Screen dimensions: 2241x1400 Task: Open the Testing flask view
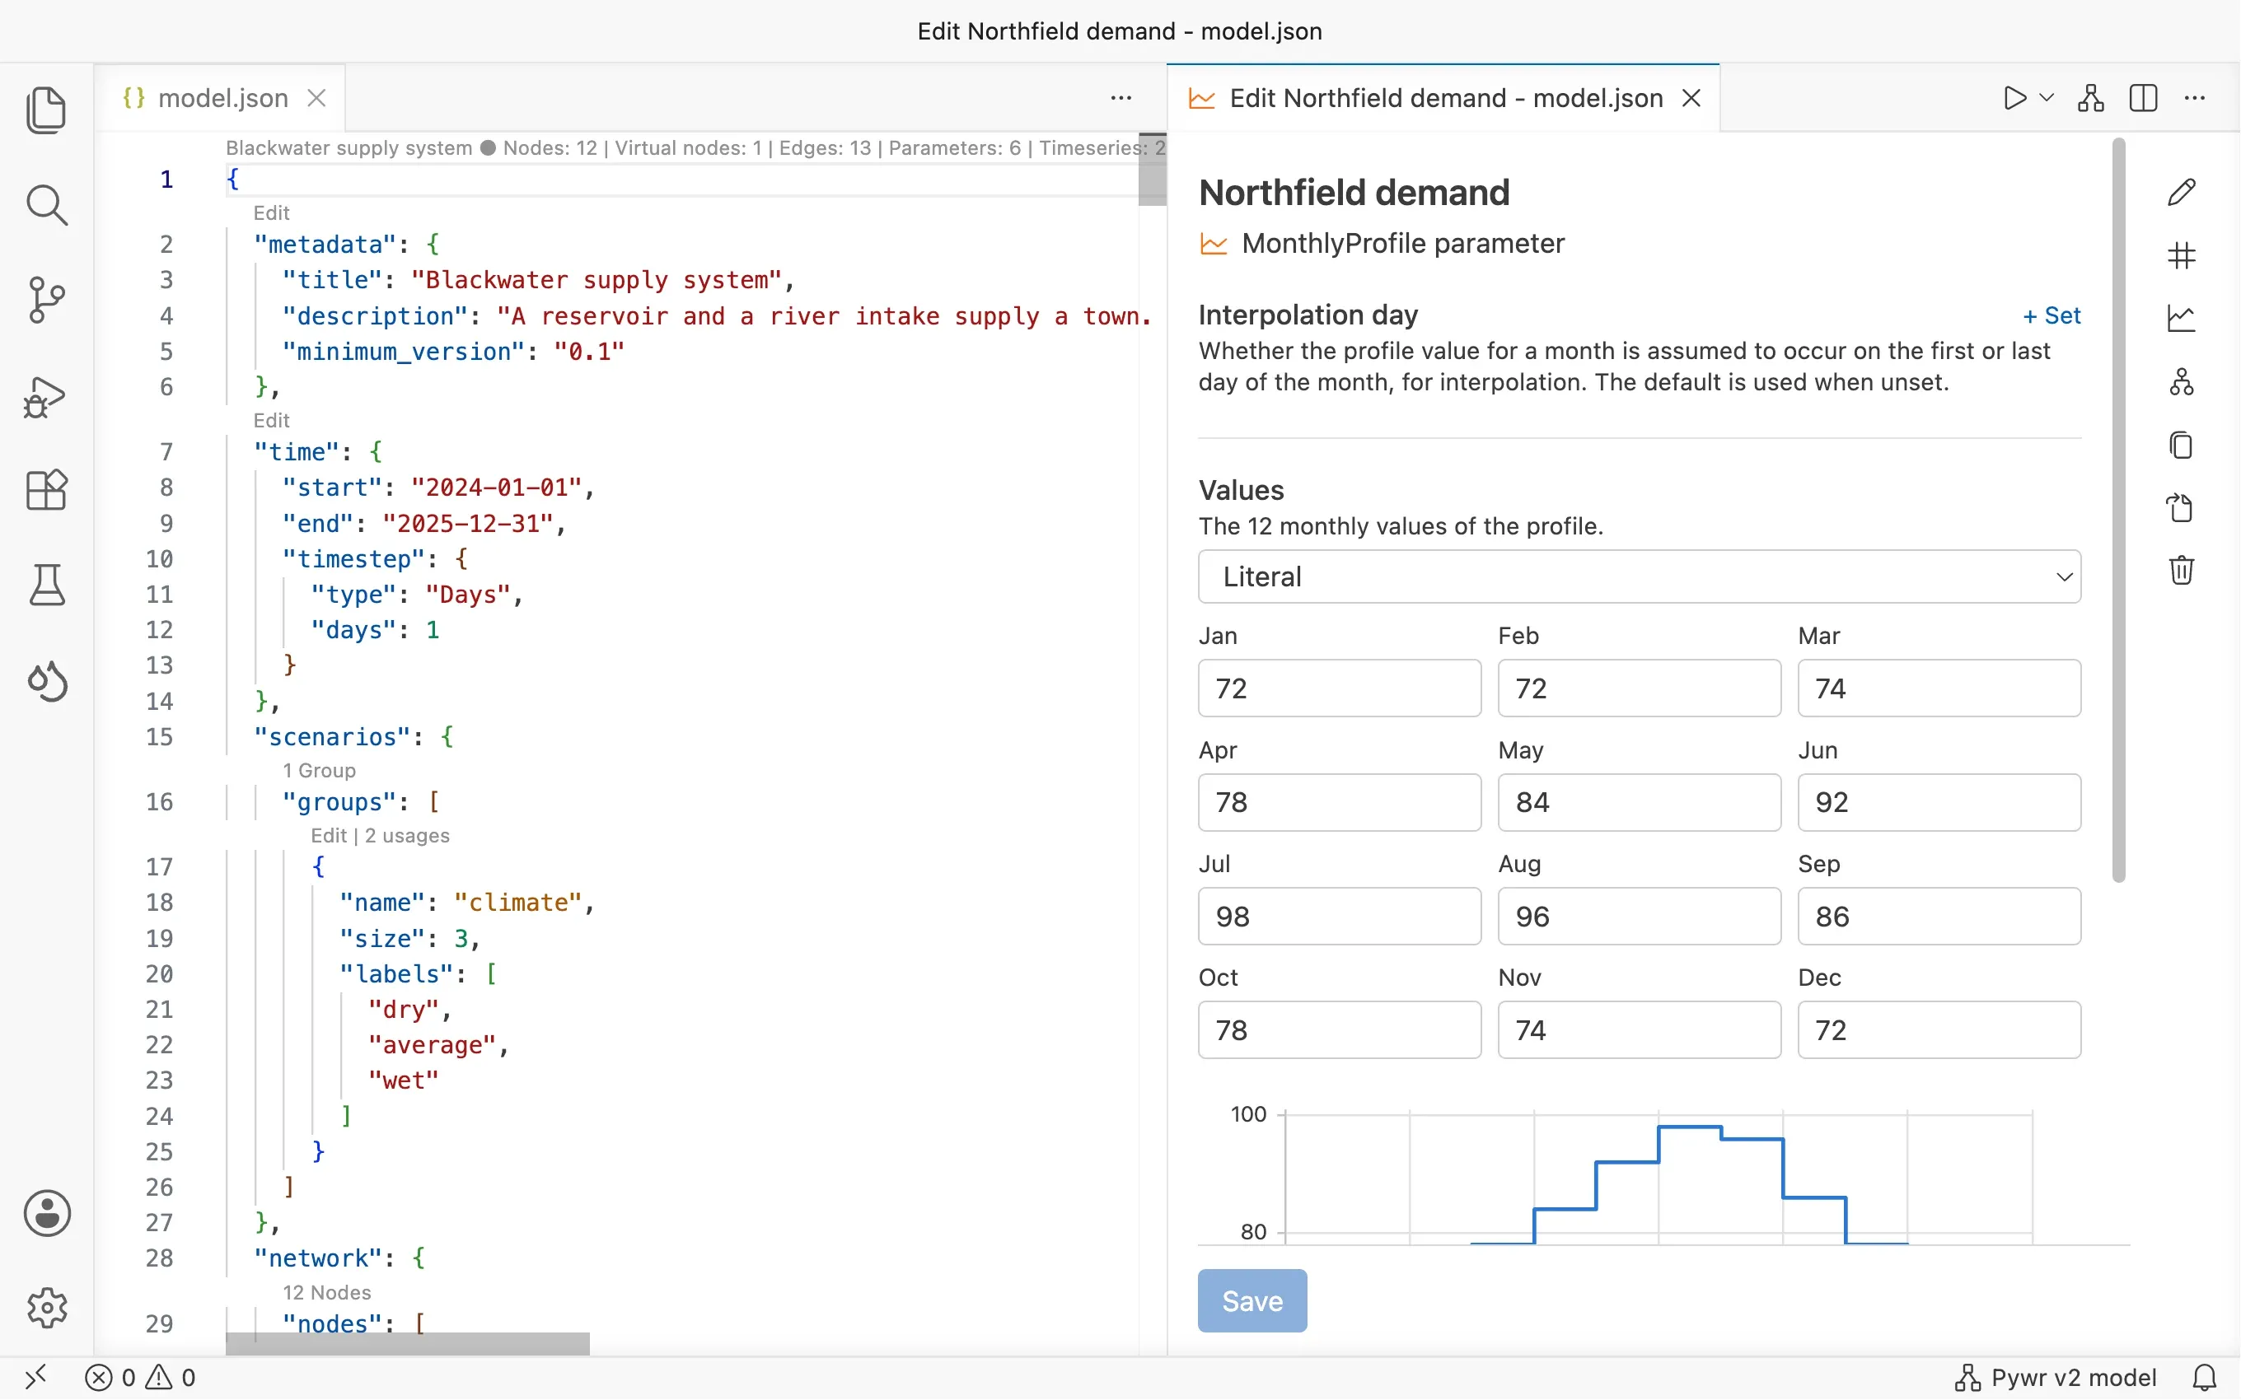(46, 586)
